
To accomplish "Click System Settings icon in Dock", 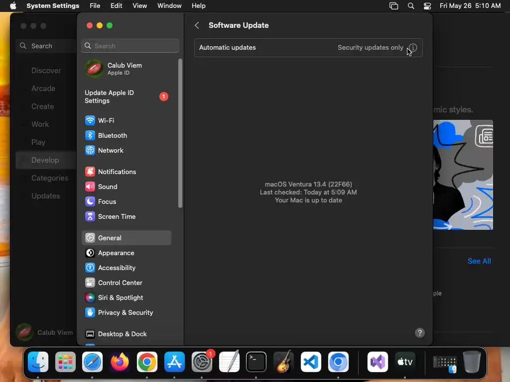I will click(x=202, y=362).
